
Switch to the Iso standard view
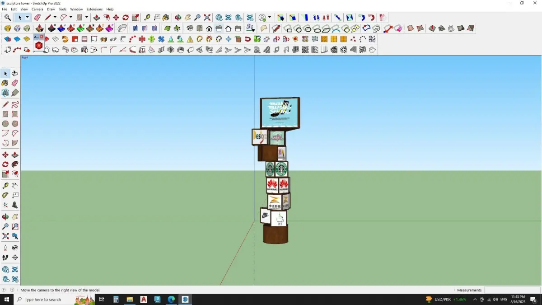[x=190, y=28]
